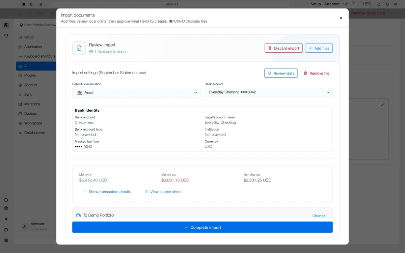Viewport: 405px width, 253px height.
Task: Click the bank building icon beside Asset
Action: pos(80,93)
